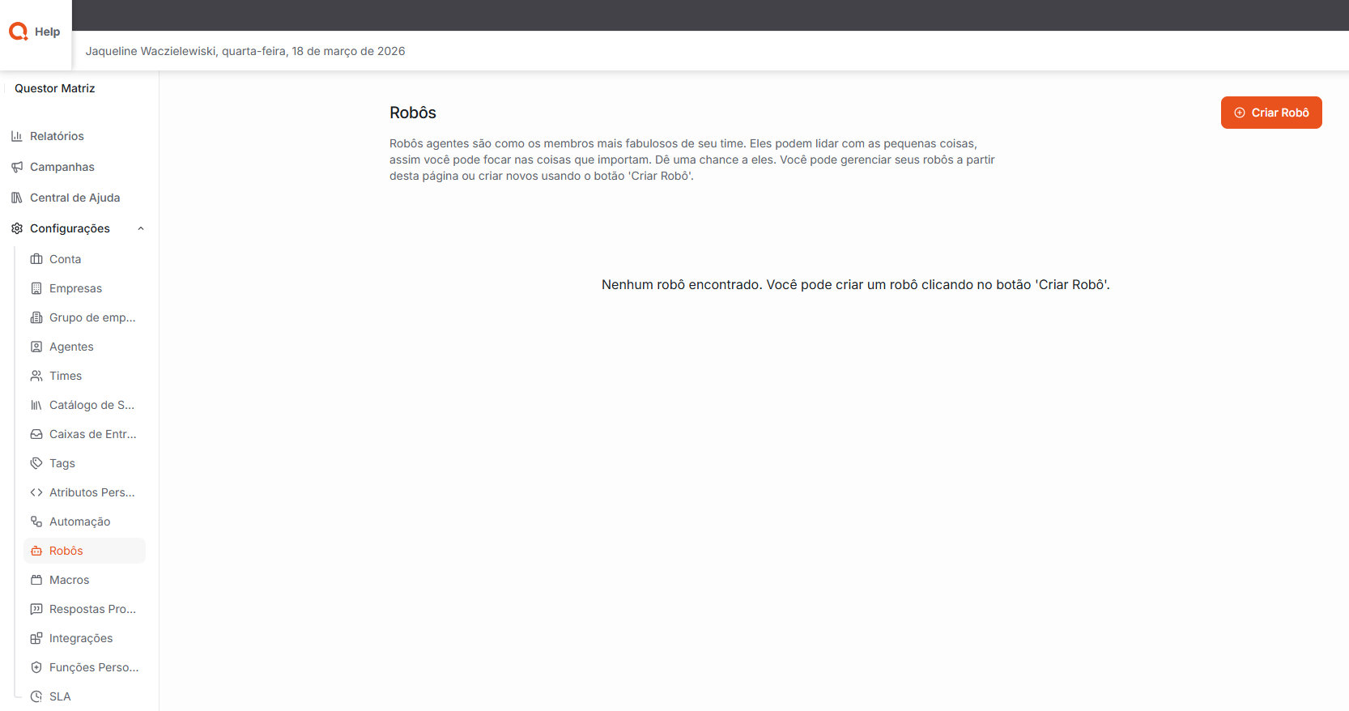
Task: Open Relatórios via its bar chart icon
Action: click(17, 136)
